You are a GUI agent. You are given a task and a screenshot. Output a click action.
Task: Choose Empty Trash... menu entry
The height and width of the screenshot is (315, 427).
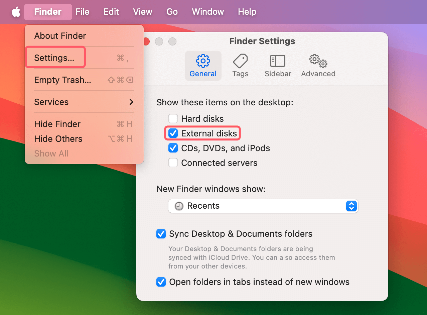click(84, 80)
